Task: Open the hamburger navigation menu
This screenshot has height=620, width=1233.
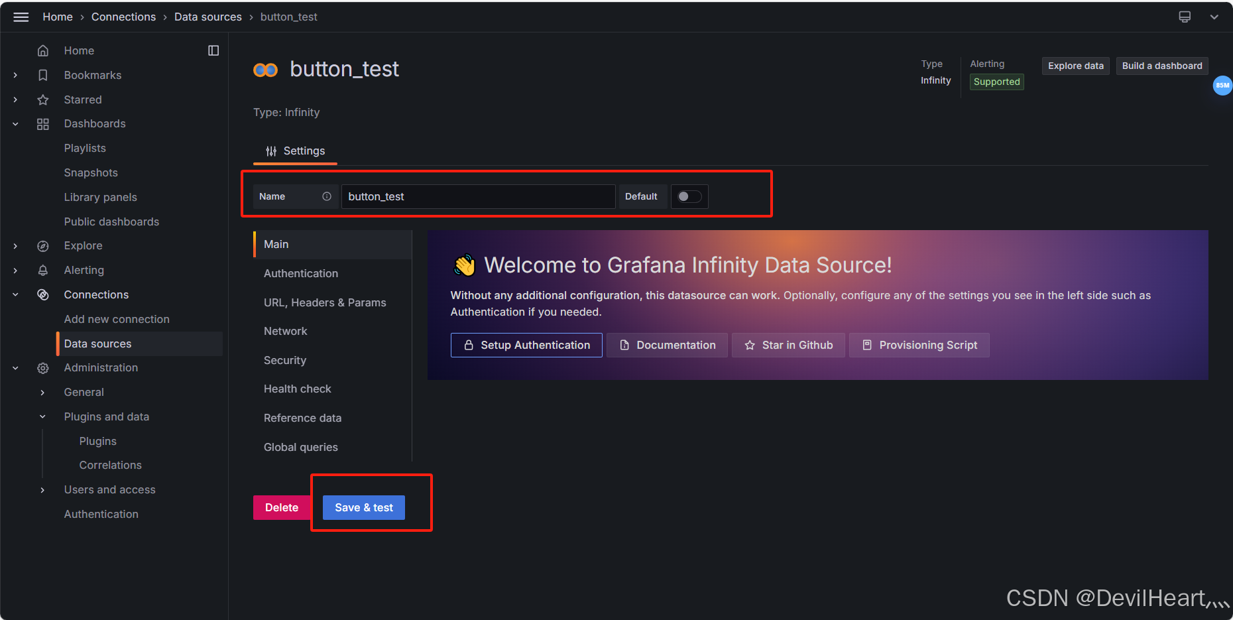Action: 21,17
